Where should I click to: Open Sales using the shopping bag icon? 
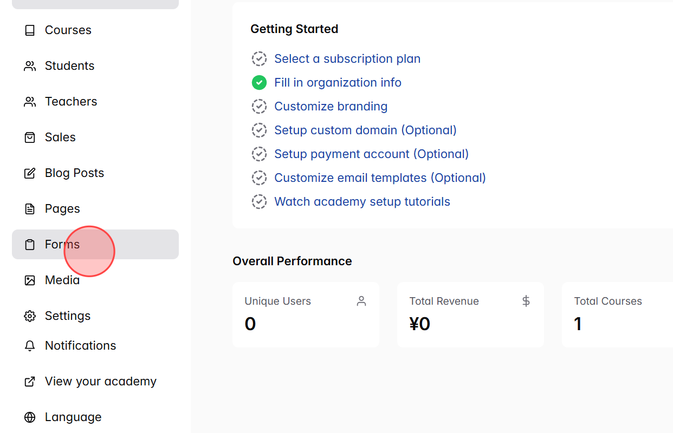[30, 137]
